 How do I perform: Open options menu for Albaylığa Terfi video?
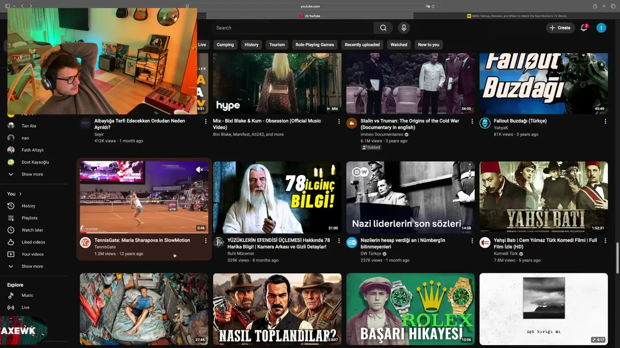coord(205,121)
